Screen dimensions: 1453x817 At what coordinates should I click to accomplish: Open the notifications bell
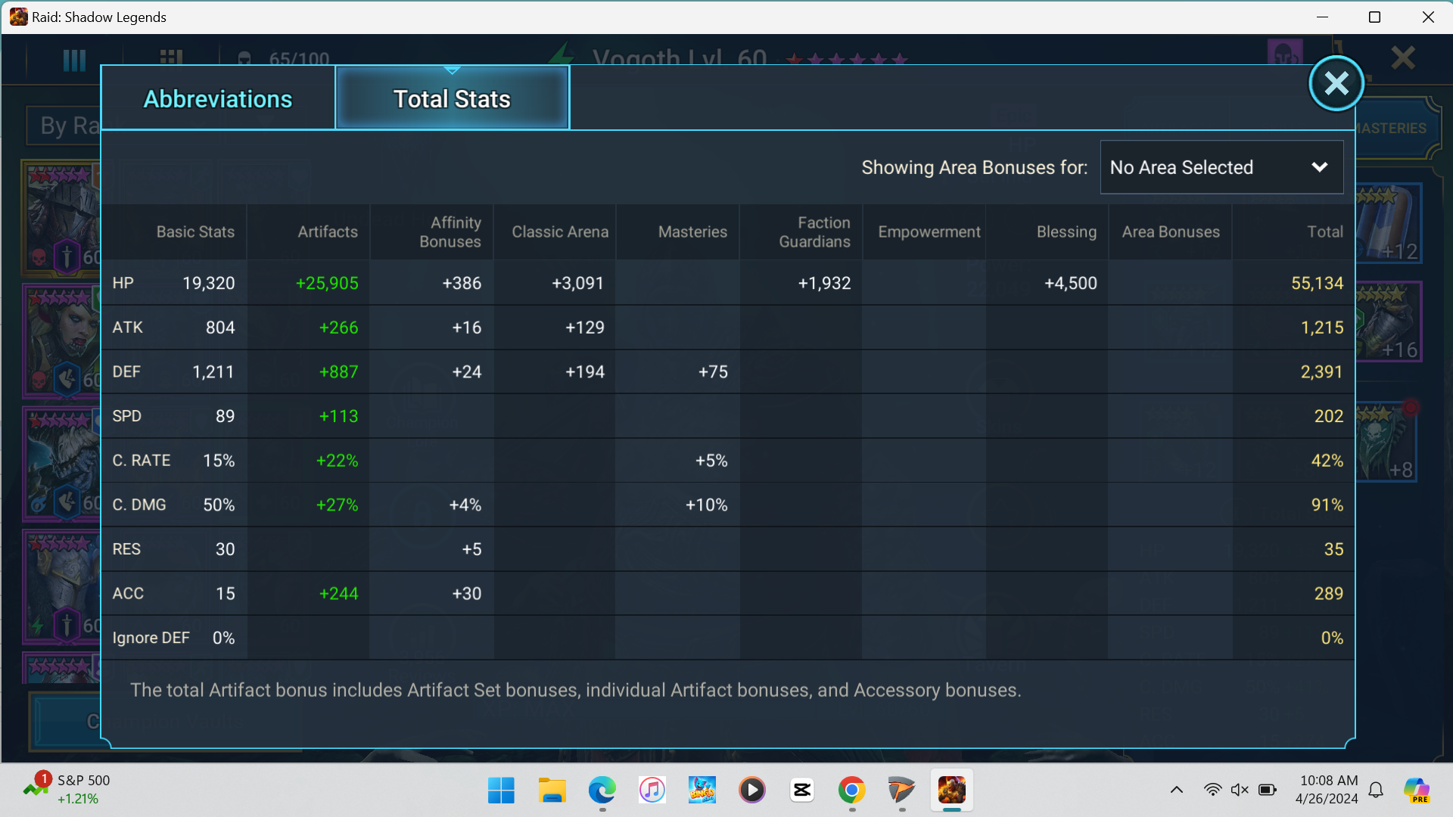point(1377,790)
